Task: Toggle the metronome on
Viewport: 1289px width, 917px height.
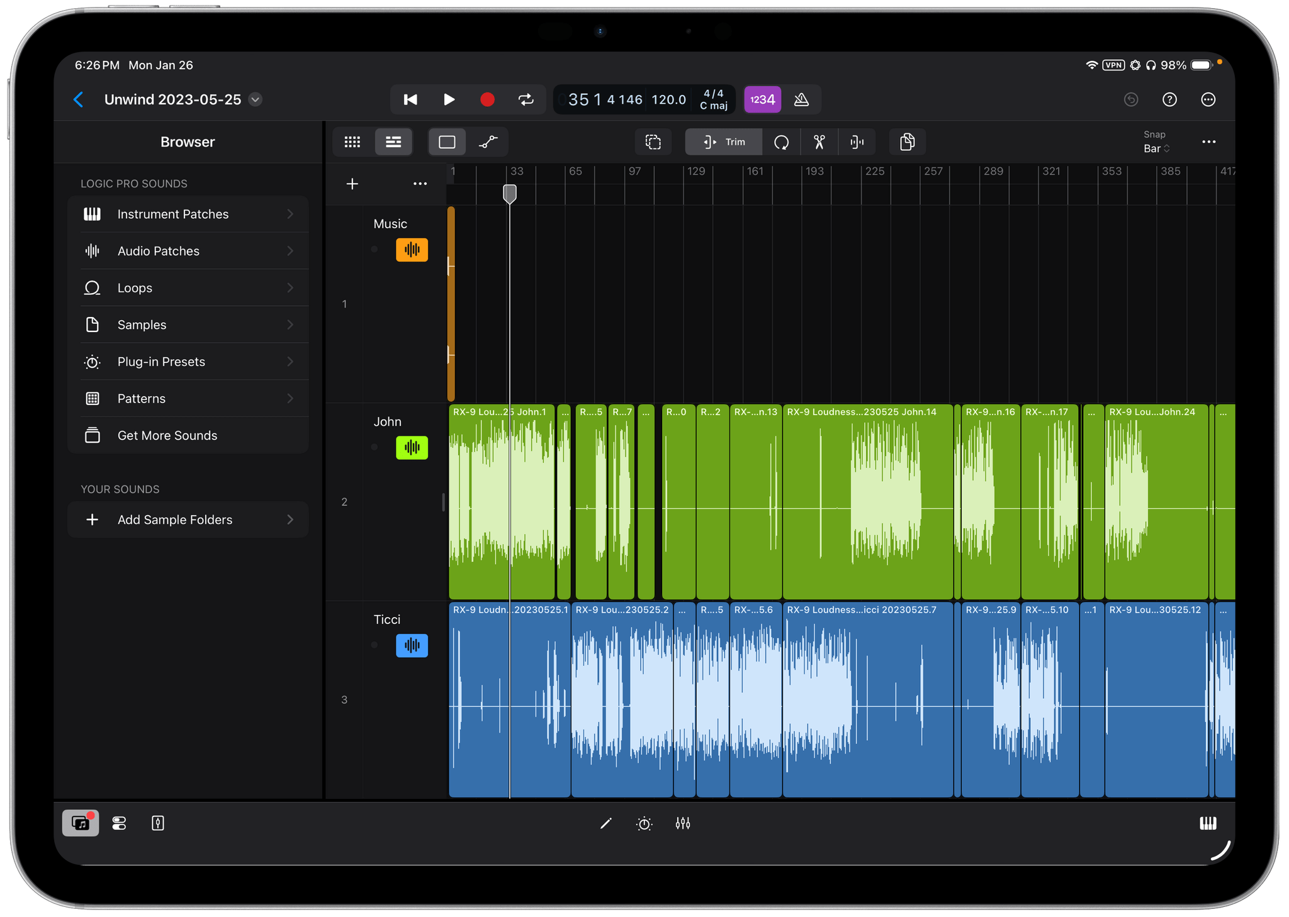Action: [x=802, y=99]
